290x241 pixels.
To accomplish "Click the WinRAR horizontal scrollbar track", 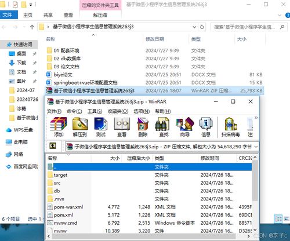I will coord(147,236).
